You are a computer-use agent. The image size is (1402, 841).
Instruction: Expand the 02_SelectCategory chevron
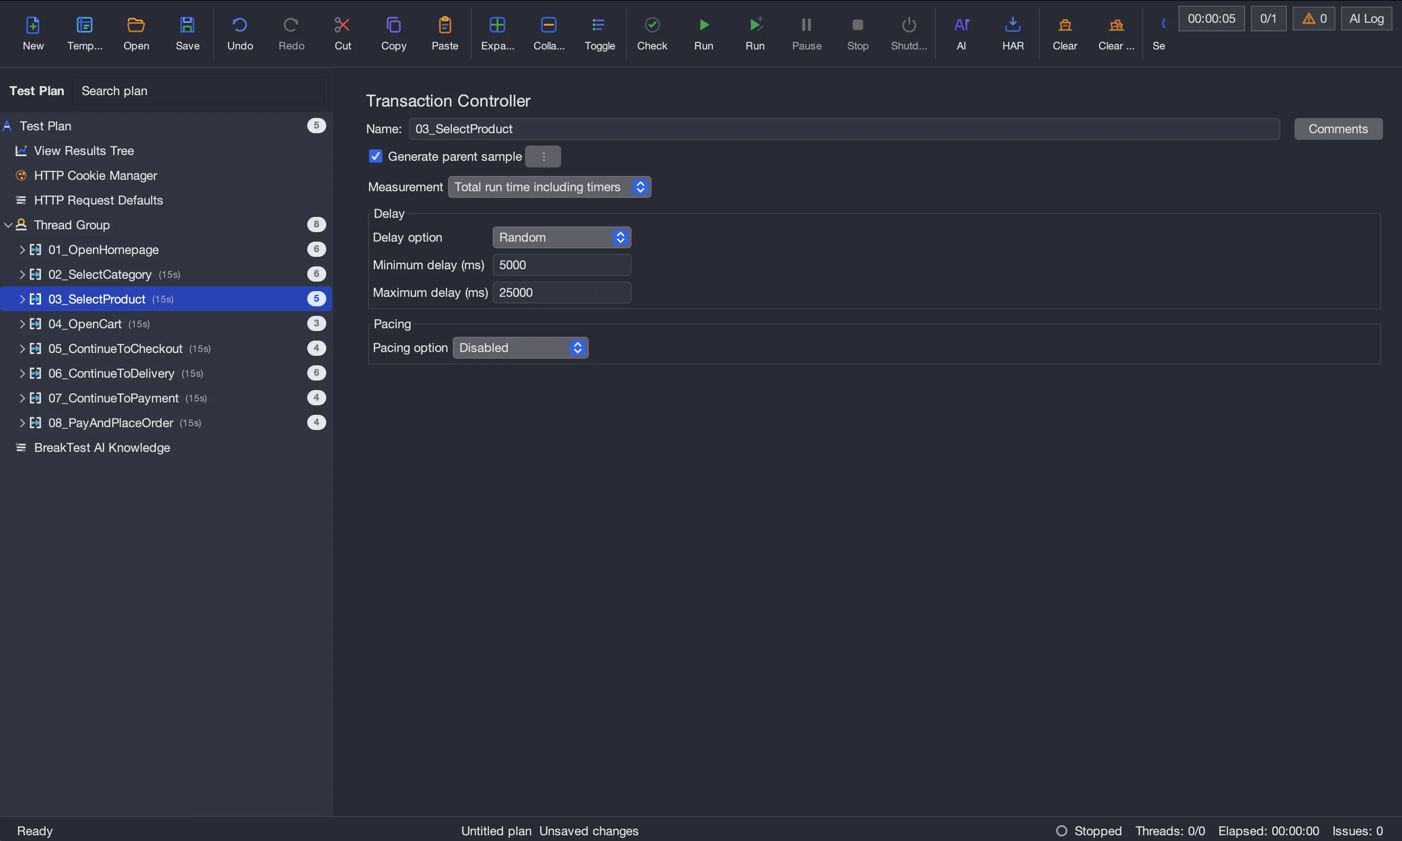coord(22,274)
